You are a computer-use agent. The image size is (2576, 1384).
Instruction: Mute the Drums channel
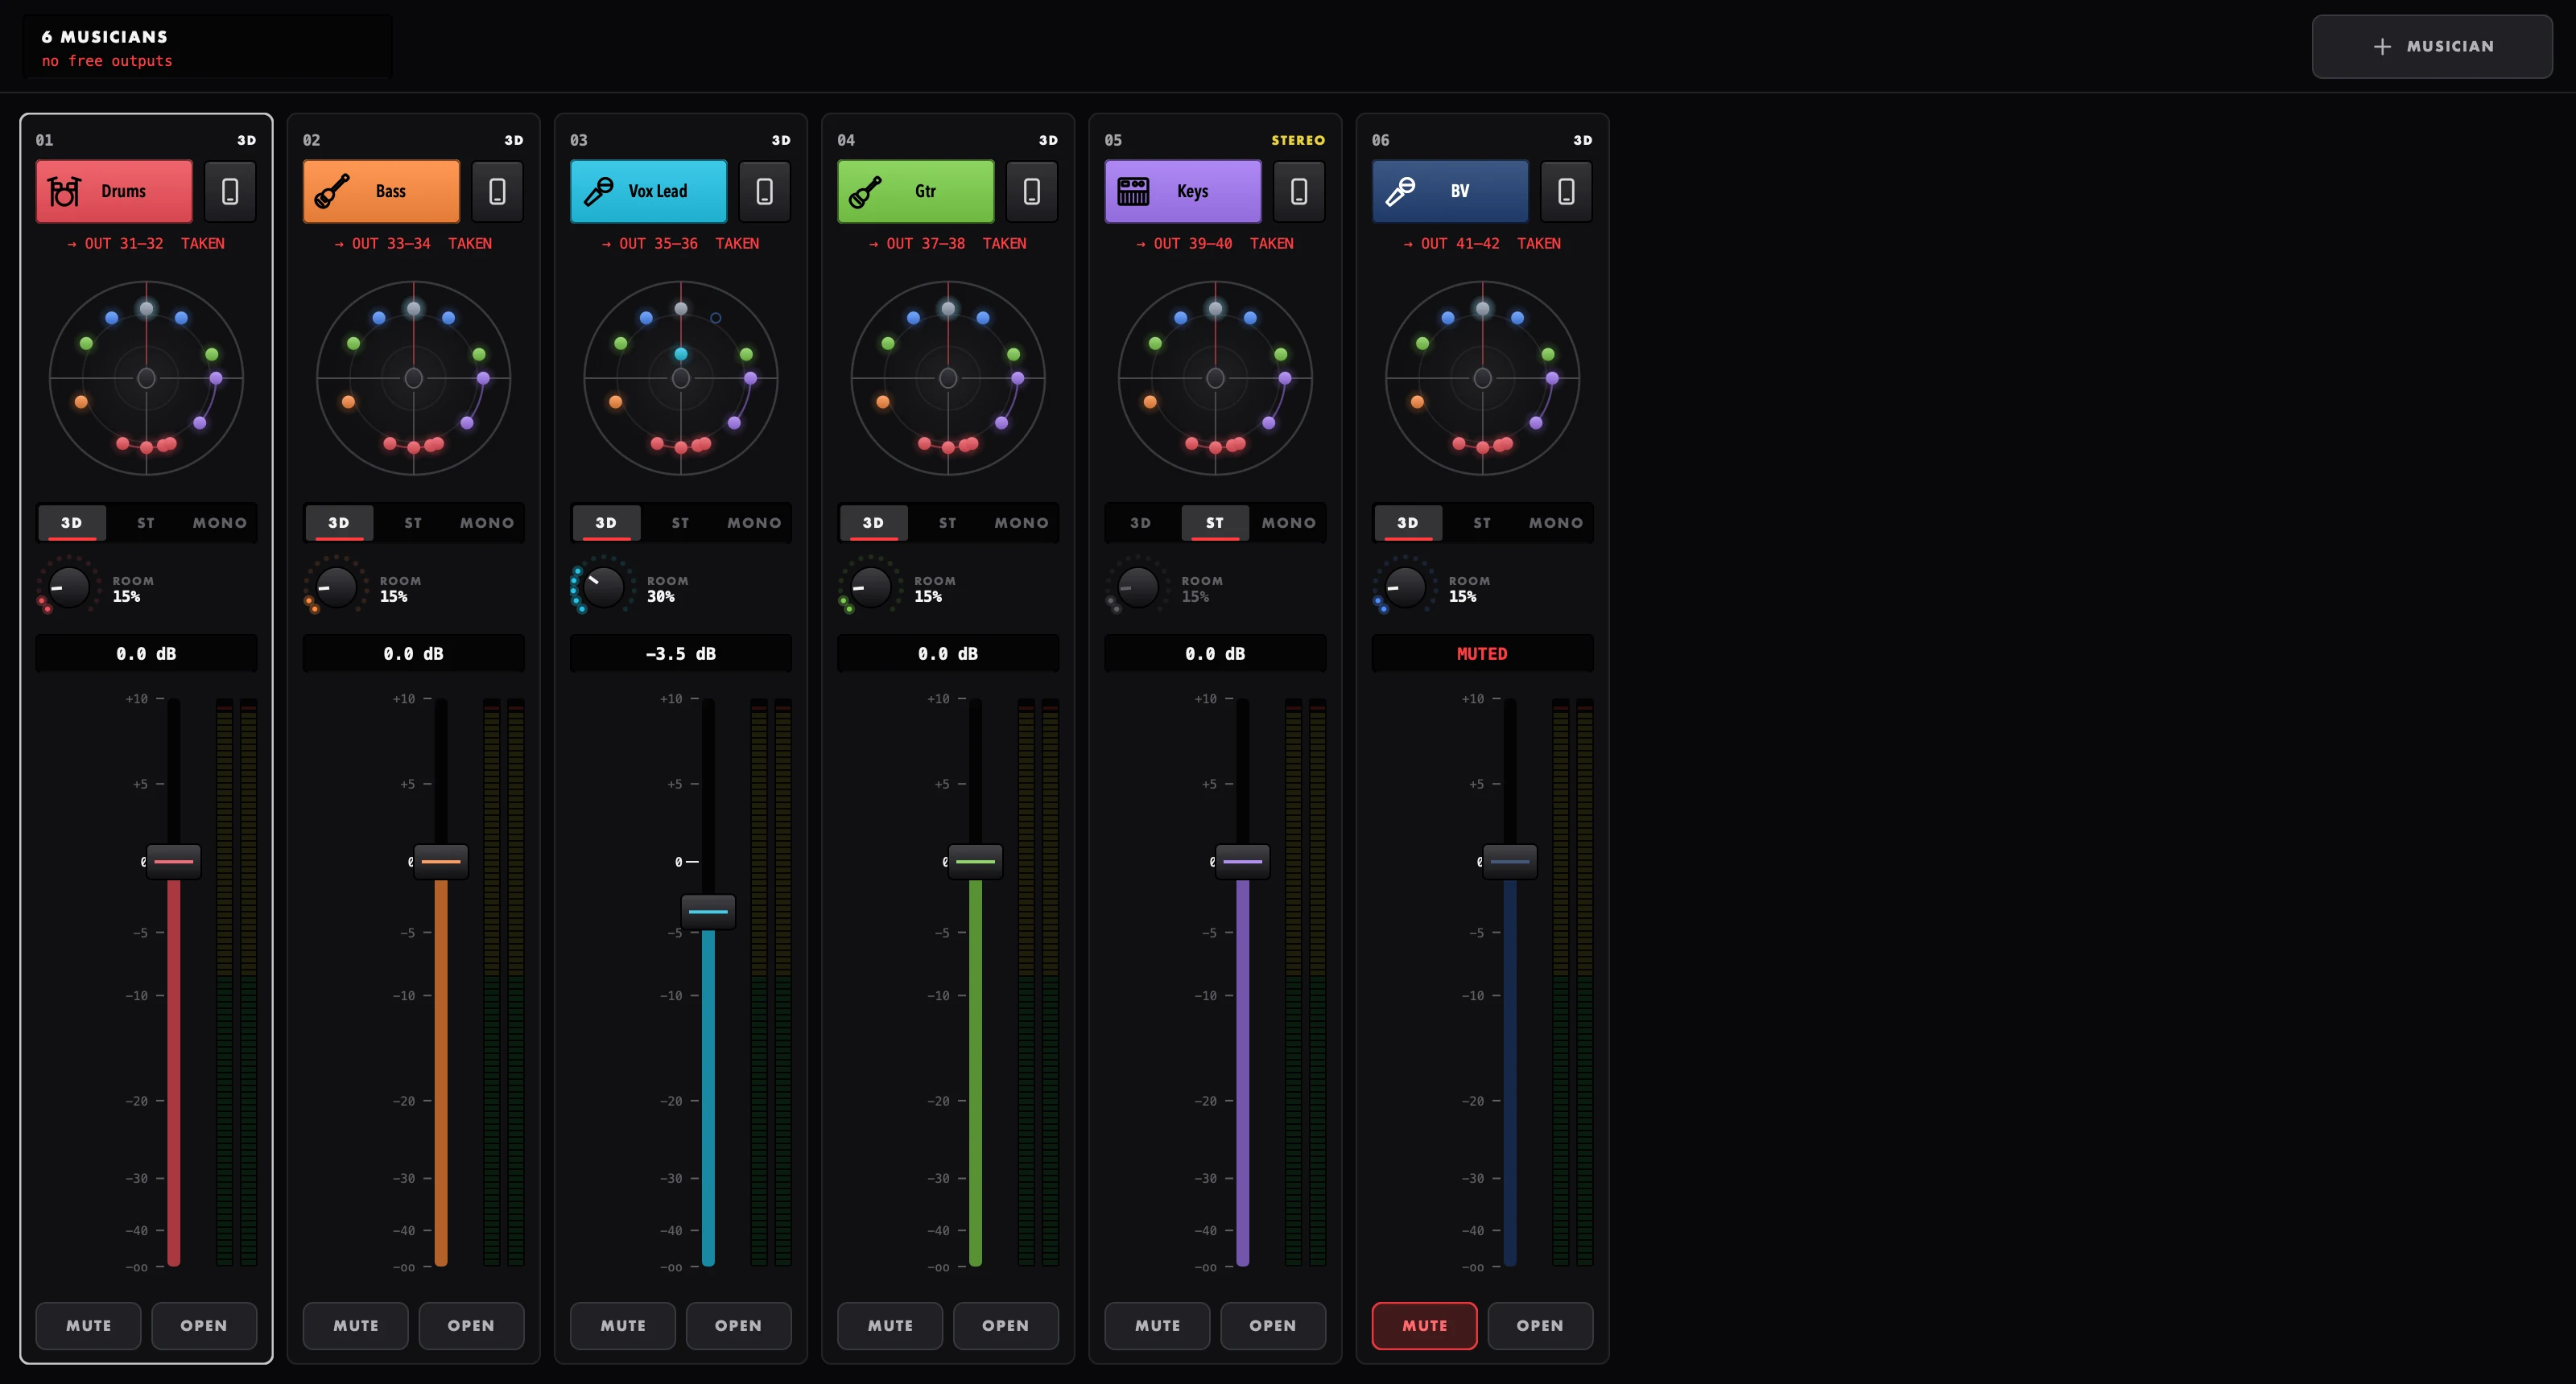coord(88,1325)
